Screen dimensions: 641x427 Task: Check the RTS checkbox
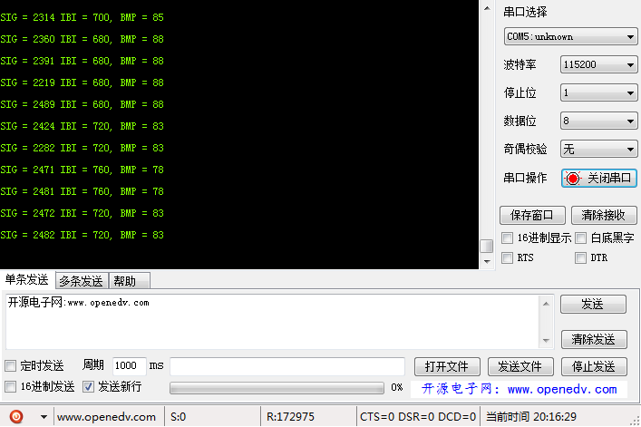coord(507,257)
